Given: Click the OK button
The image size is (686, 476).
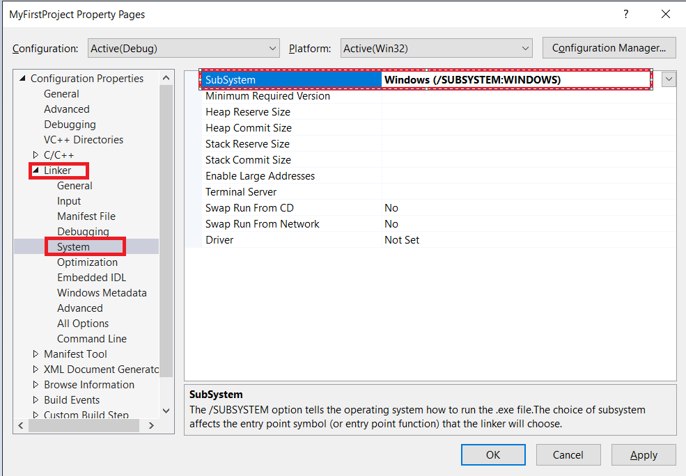Looking at the screenshot, I should click(x=493, y=455).
